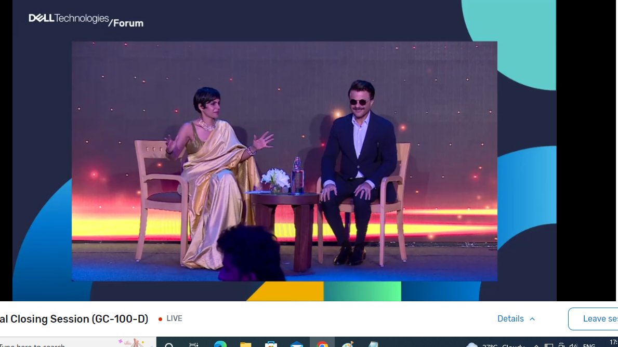618x347 pixels.
Task: Click the Dell Technologies Forum logo
Action: (86, 20)
